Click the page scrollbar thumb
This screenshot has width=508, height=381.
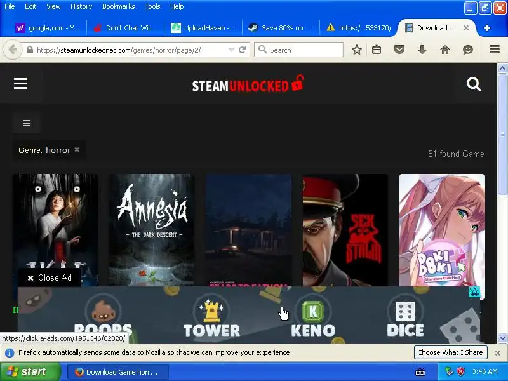coord(502,135)
